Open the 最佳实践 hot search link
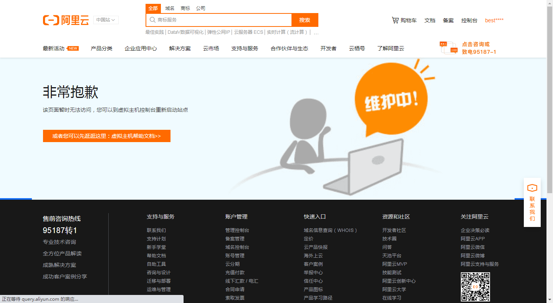This screenshot has width=553, height=303. [154, 32]
